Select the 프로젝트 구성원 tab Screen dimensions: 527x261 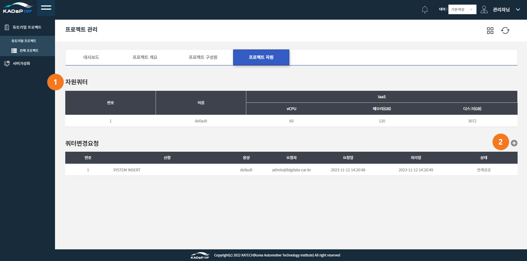point(203,57)
